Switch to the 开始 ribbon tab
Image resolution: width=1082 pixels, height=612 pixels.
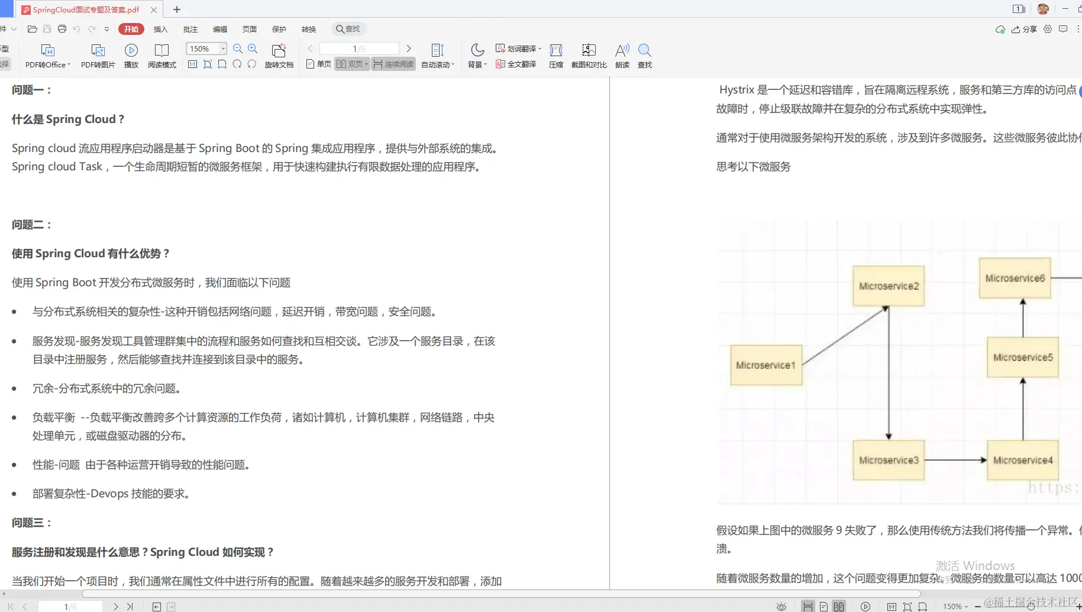click(x=131, y=29)
